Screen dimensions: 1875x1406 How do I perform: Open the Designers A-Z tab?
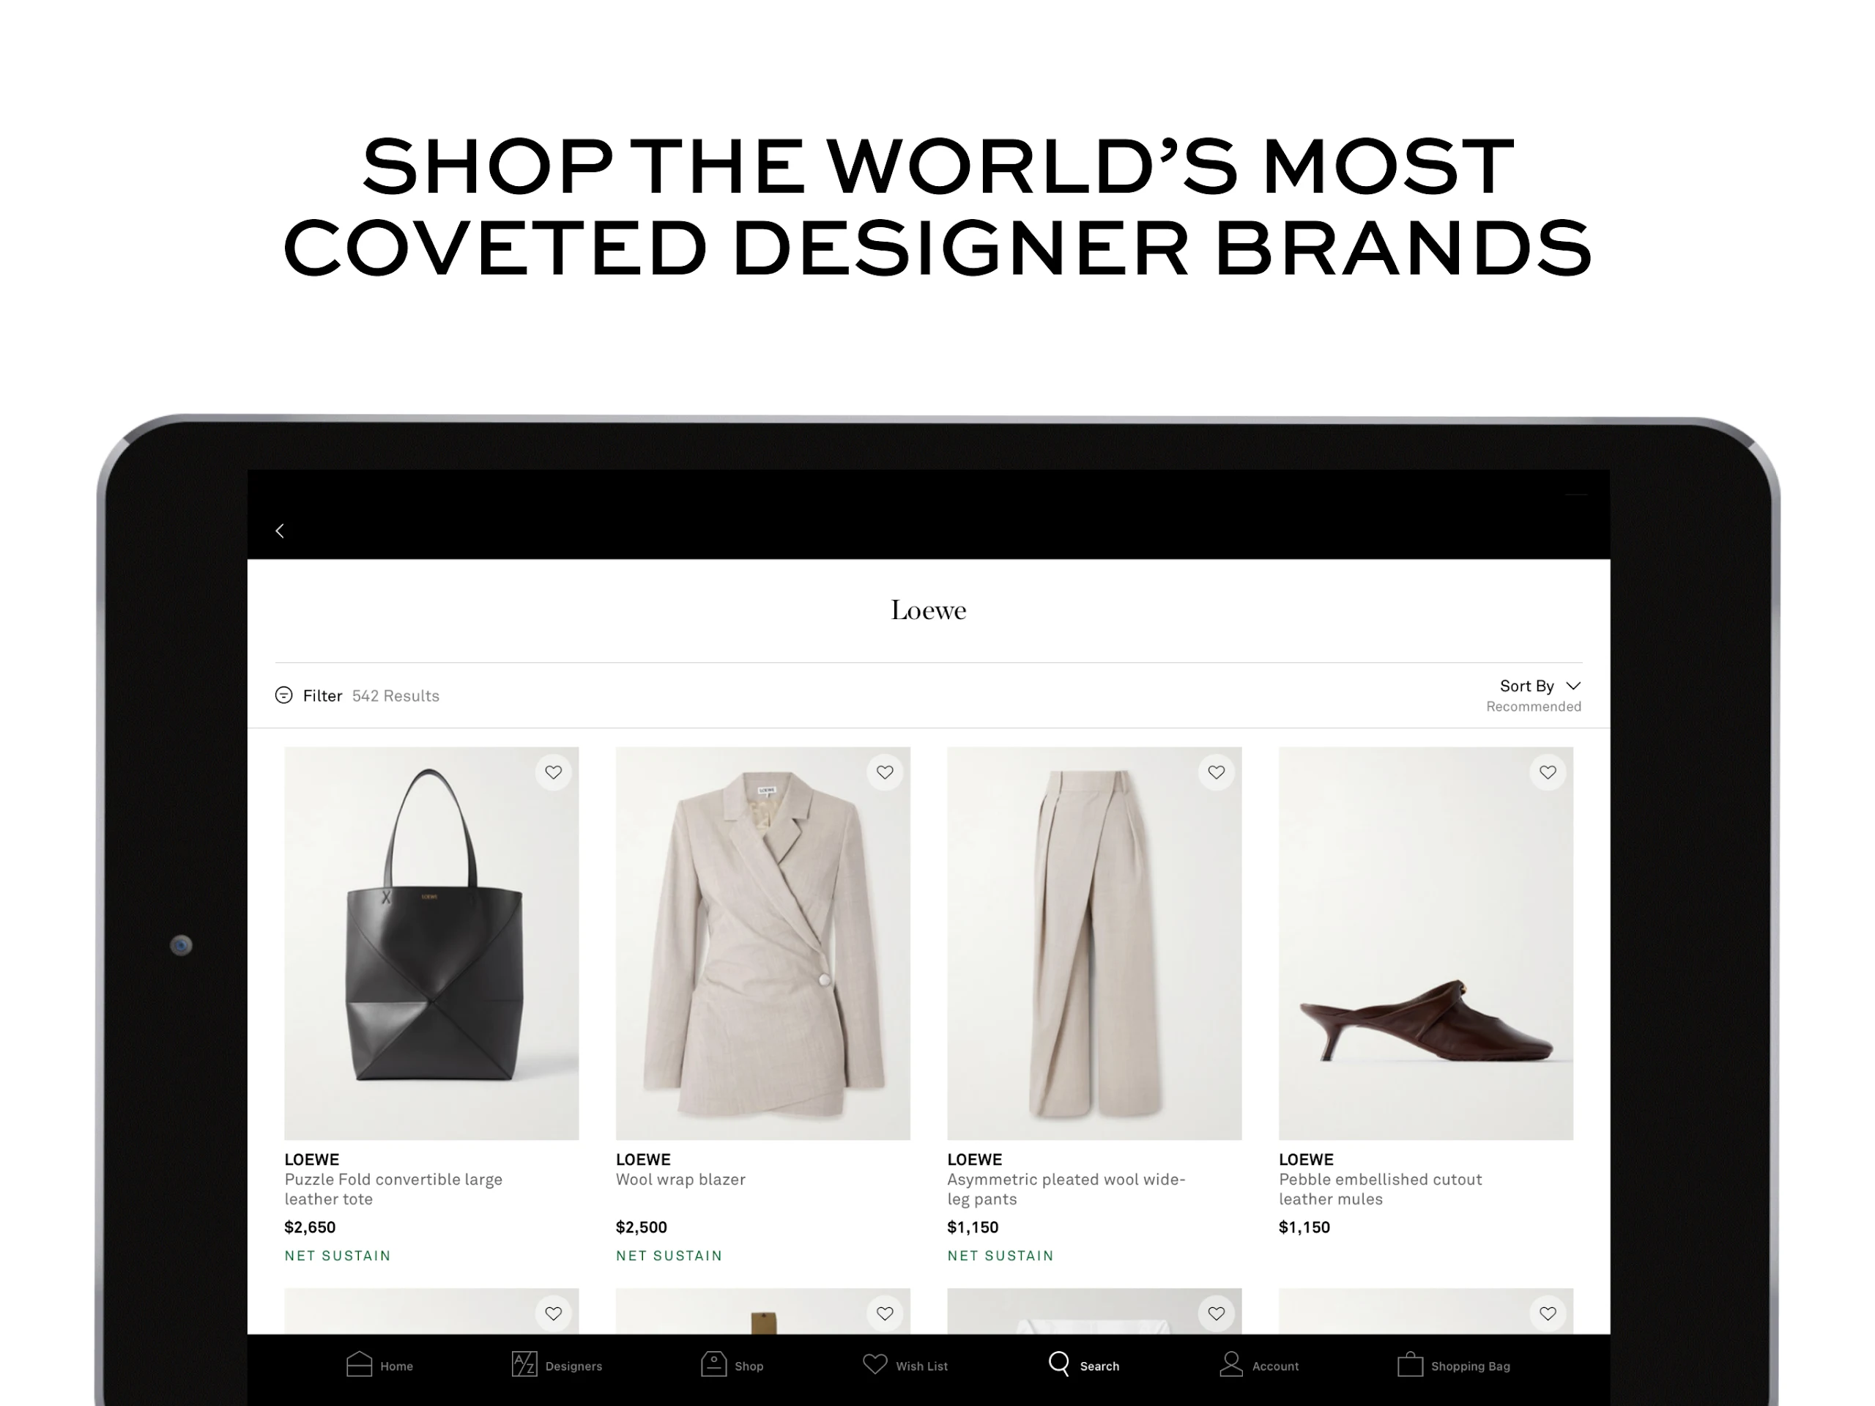524,1364
